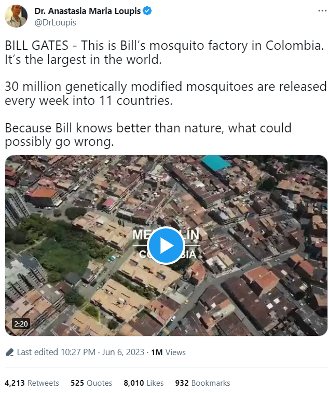Click the Retweets label text
Screen dimensions: 329x393
click(x=43, y=383)
